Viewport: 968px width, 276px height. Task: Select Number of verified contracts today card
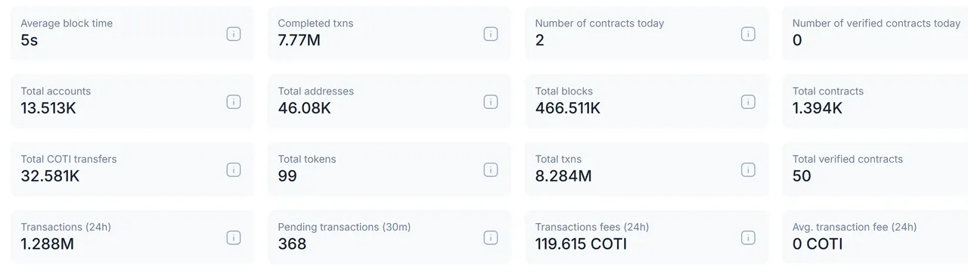click(x=875, y=33)
